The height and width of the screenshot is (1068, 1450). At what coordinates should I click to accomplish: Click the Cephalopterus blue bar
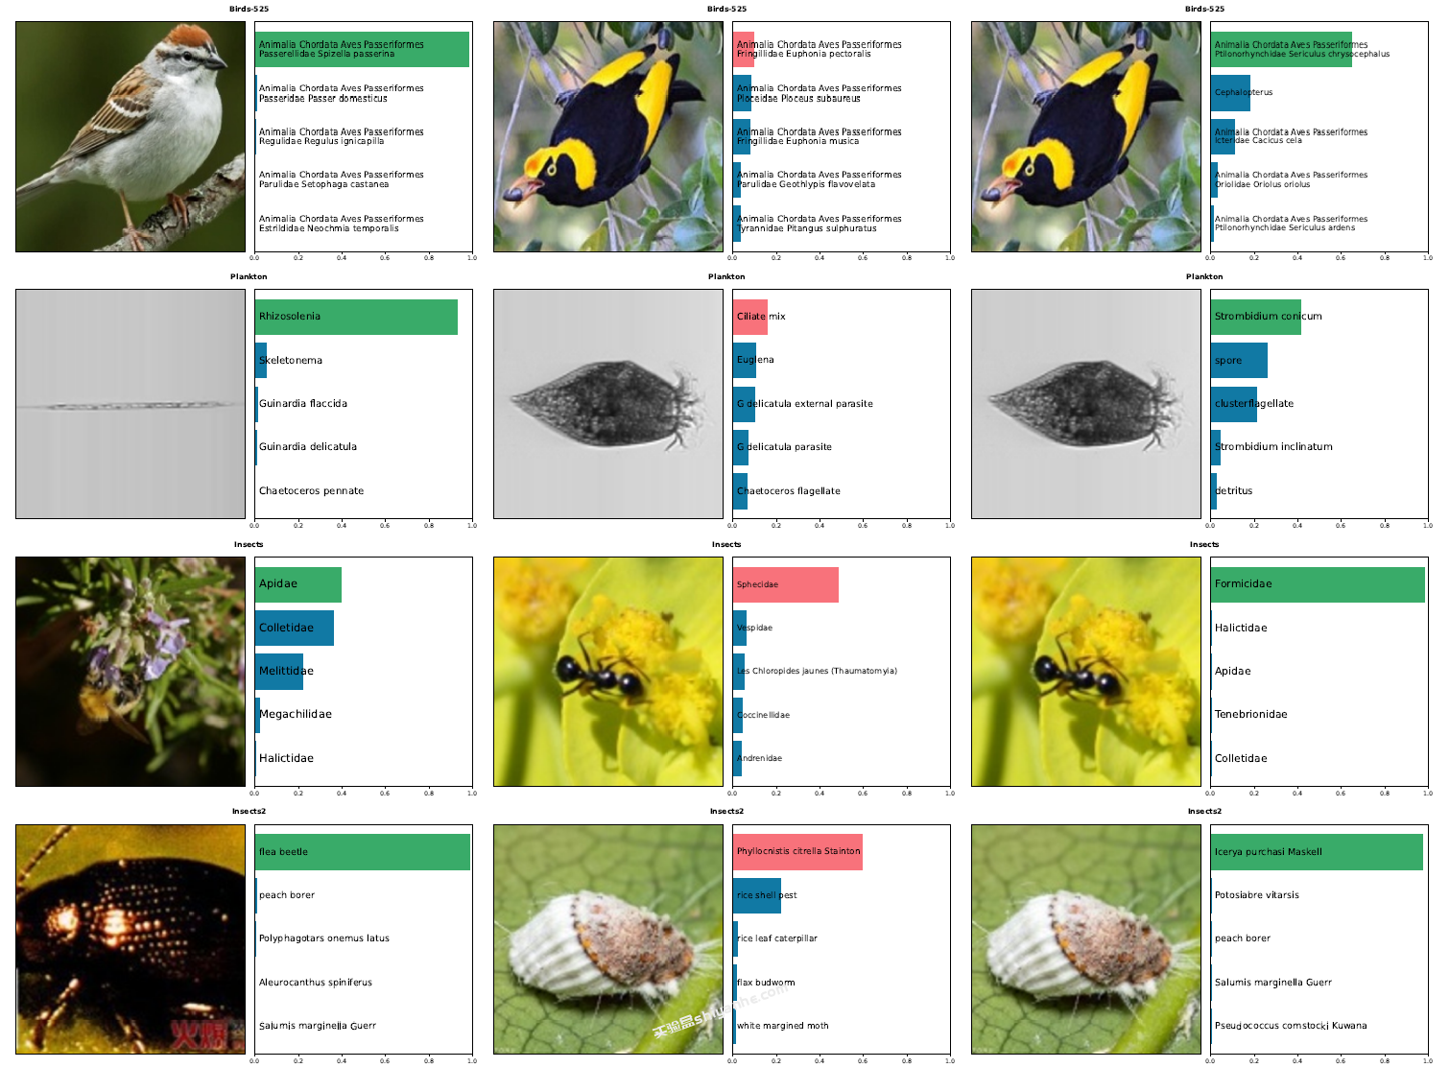1230,93
